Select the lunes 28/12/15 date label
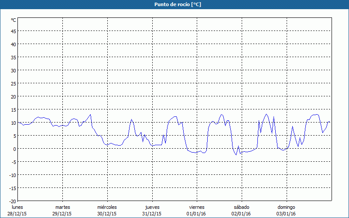 coord(17,211)
